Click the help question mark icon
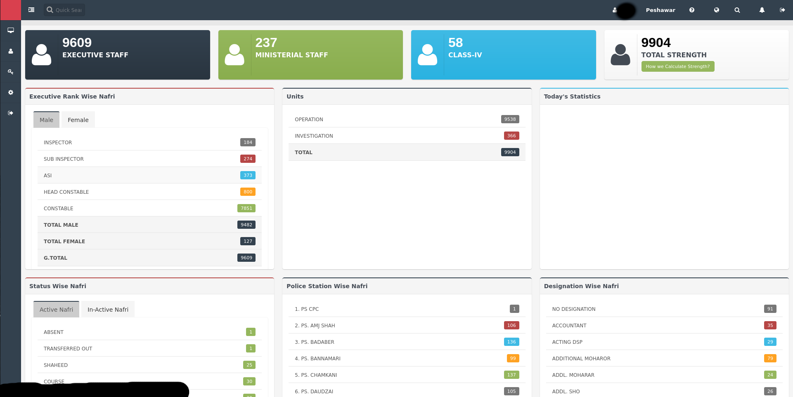Viewport: 793px width, 397px height. (x=692, y=10)
